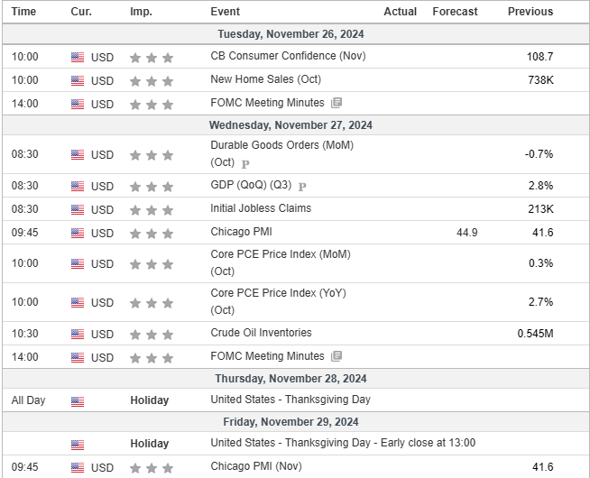
Task: Click the US flag in the Early close at 13:00 row
Action: click(x=78, y=445)
